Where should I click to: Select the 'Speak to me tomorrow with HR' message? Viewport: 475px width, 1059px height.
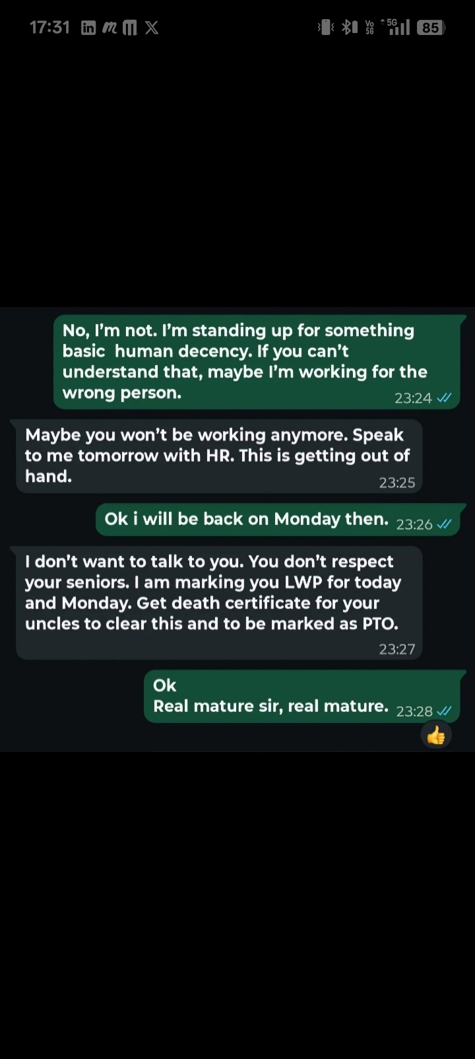coord(219,456)
